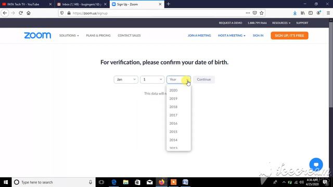The height and width of the screenshot is (187, 333).
Task: Open Mail app from taskbar
Action: (x=149, y=182)
